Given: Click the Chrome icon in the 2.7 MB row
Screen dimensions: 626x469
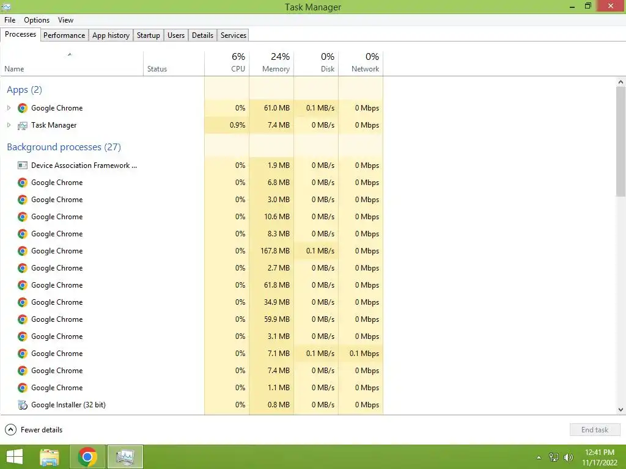Looking at the screenshot, I should point(23,268).
